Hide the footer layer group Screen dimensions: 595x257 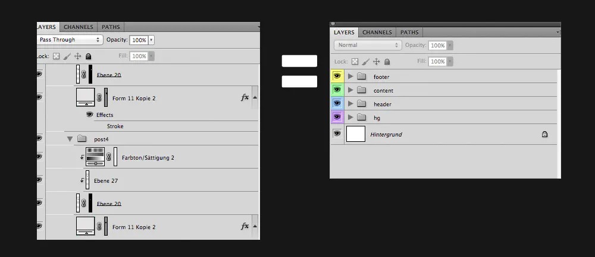pyautogui.click(x=337, y=77)
